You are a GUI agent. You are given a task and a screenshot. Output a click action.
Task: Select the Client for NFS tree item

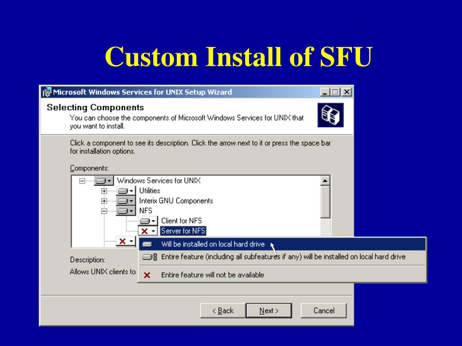pyautogui.click(x=181, y=221)
